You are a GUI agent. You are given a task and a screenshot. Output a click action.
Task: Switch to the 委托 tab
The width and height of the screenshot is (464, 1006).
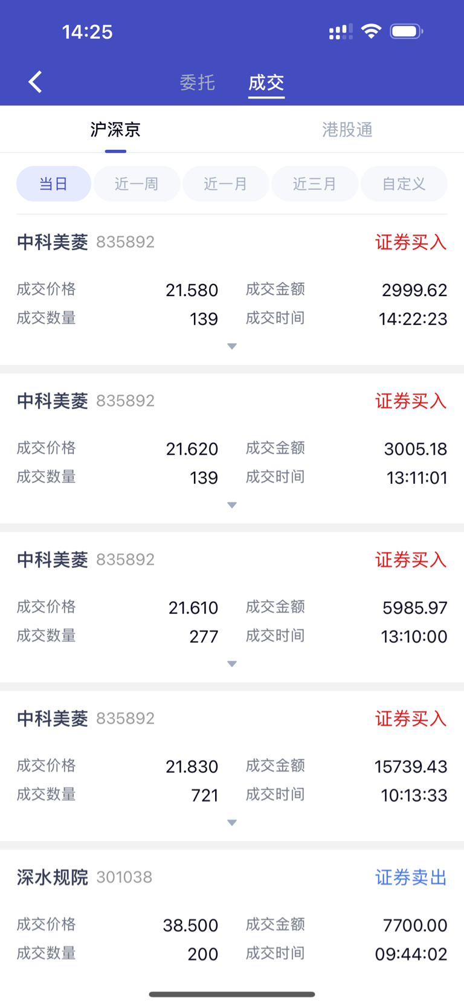coord(198,82)
